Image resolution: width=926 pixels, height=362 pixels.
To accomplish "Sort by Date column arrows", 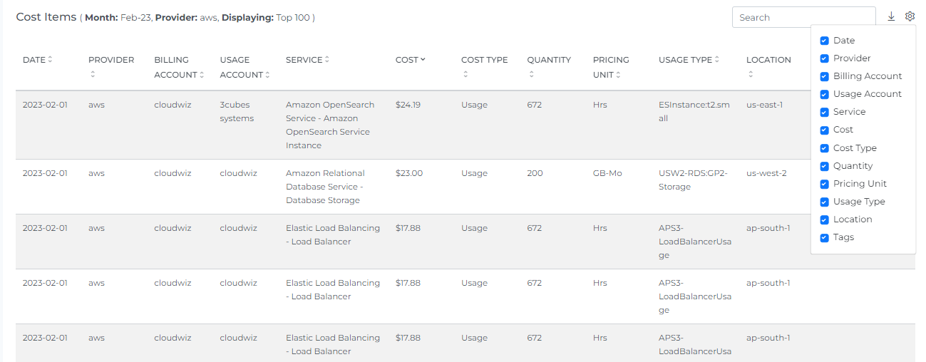I will click(x=50, y=60).
